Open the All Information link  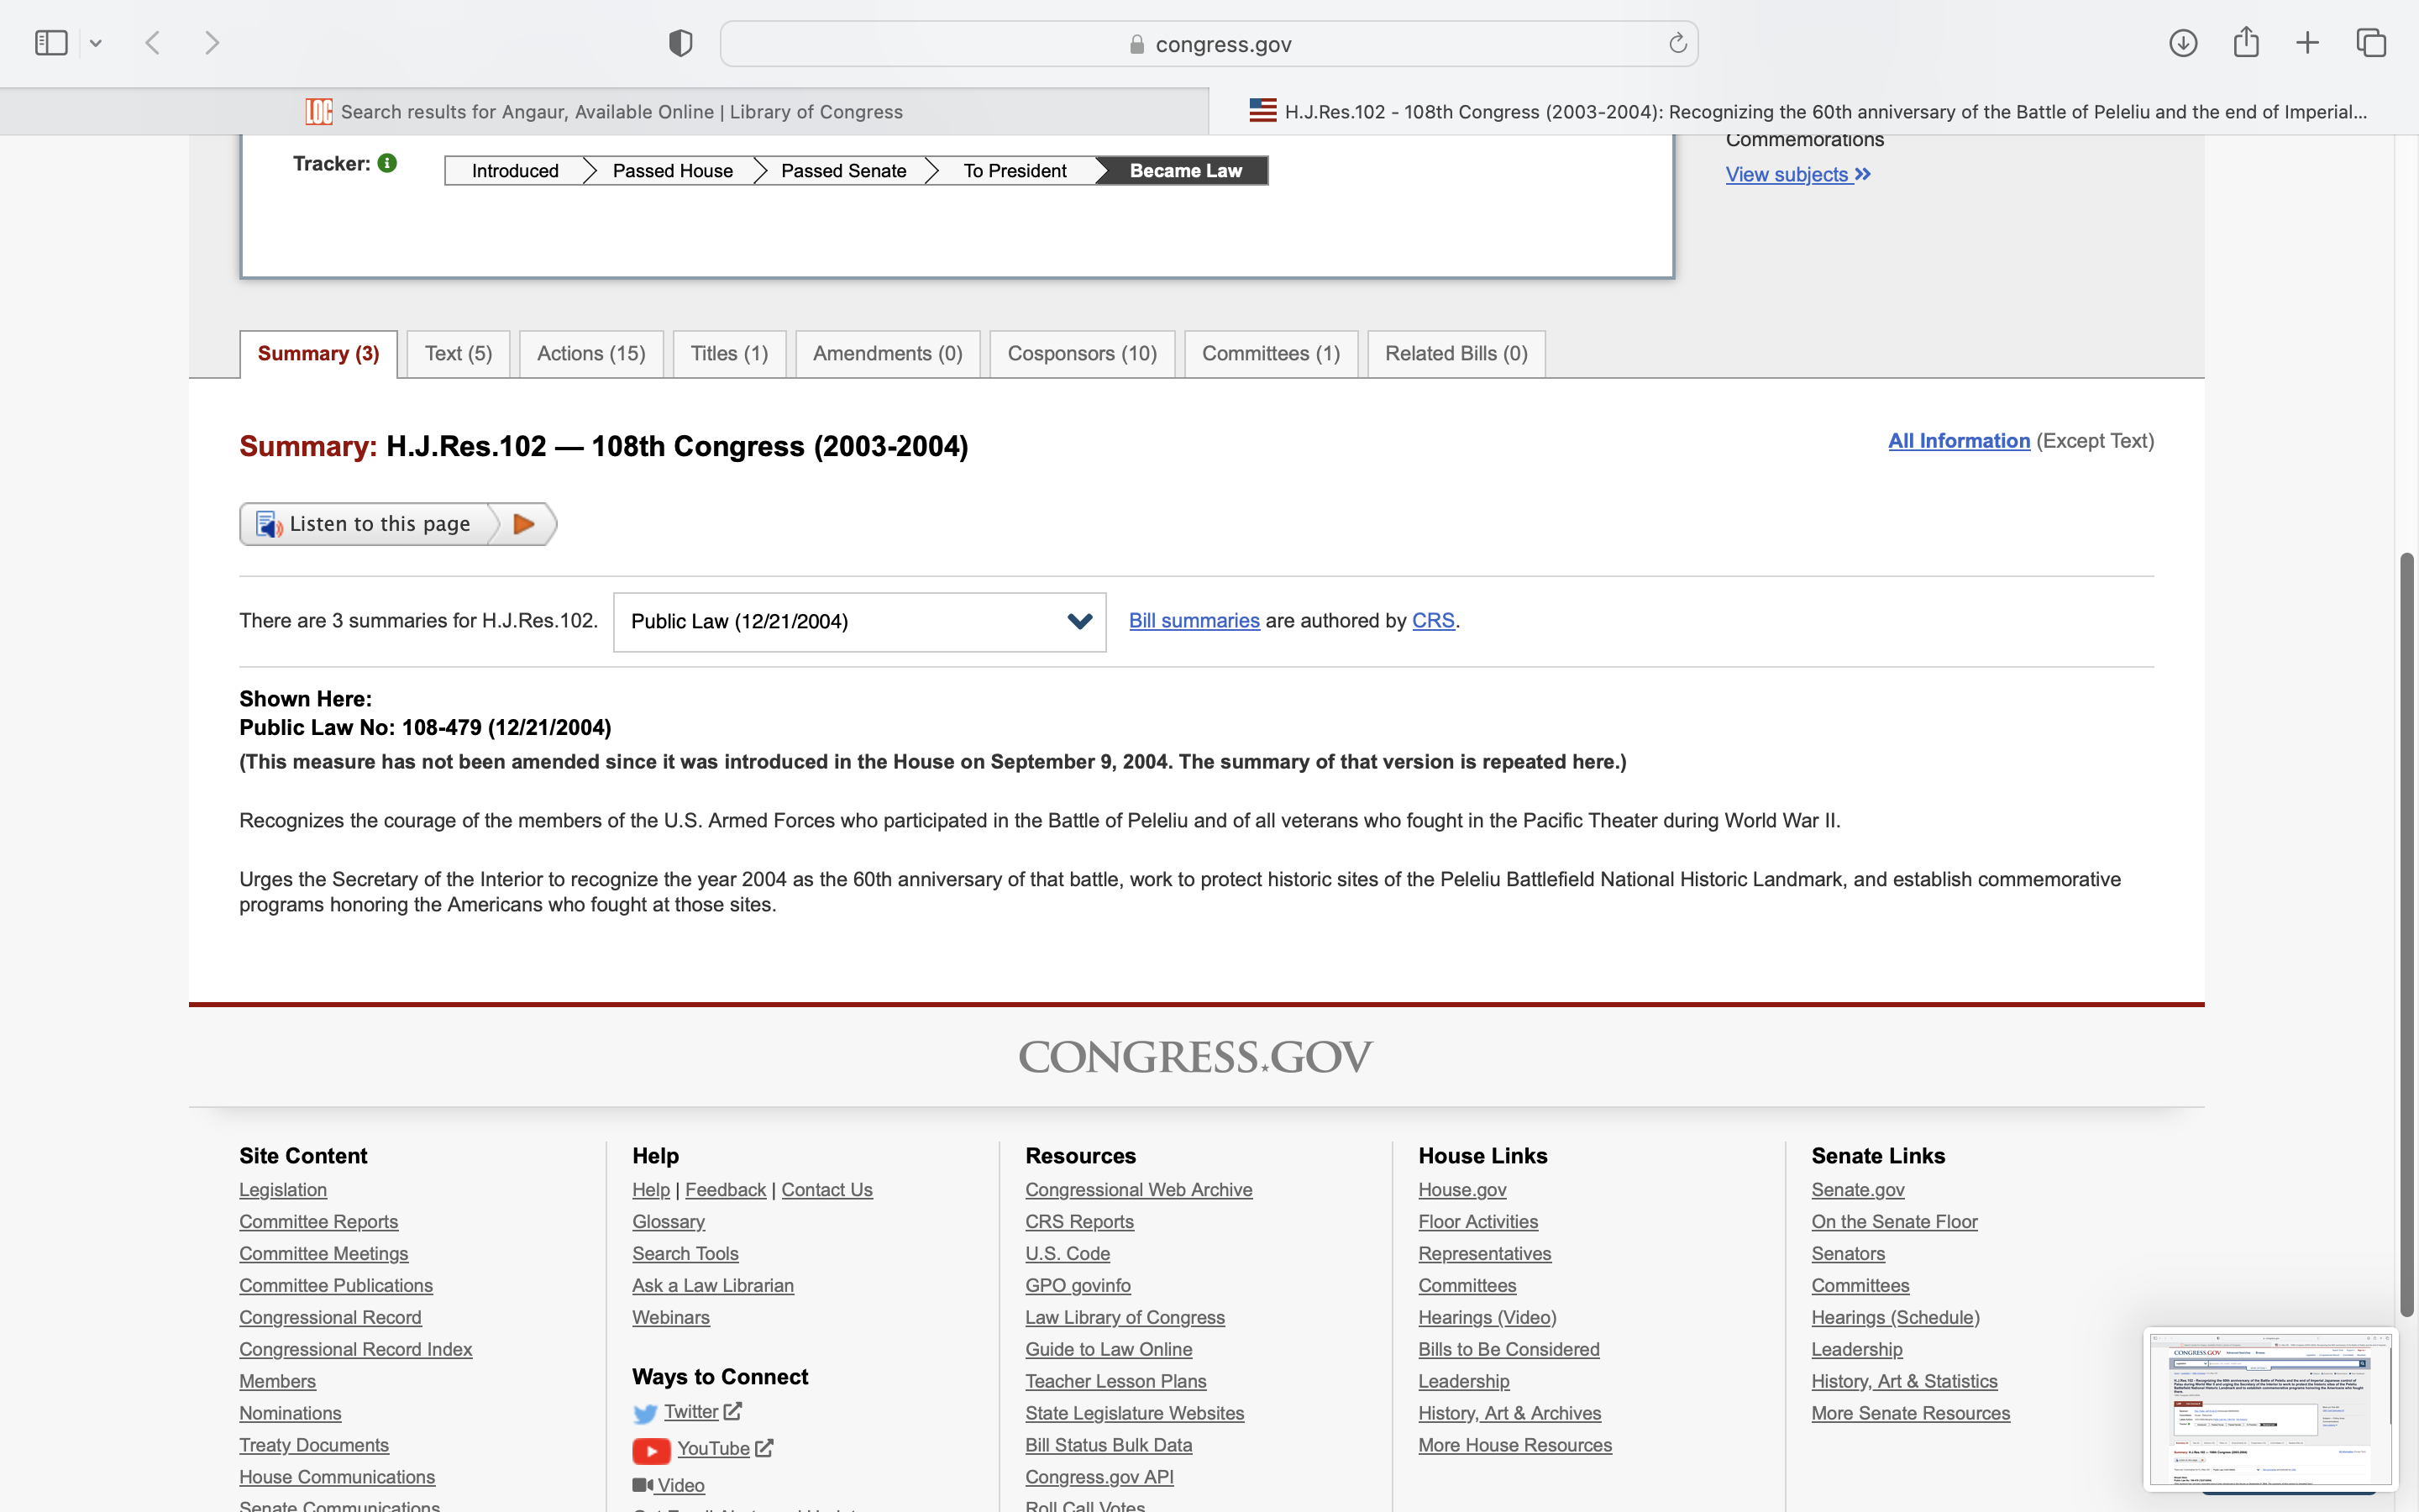1958,441
